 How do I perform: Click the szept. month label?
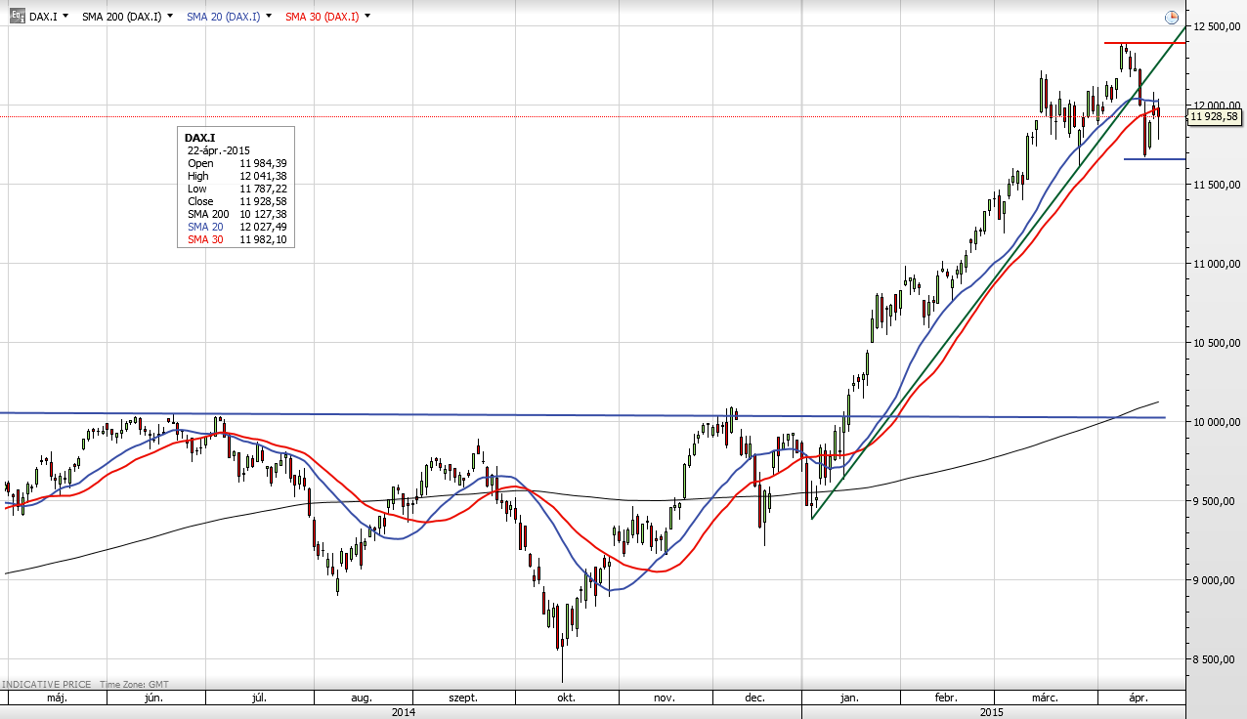pyautogui.click(x=462, y=698)
